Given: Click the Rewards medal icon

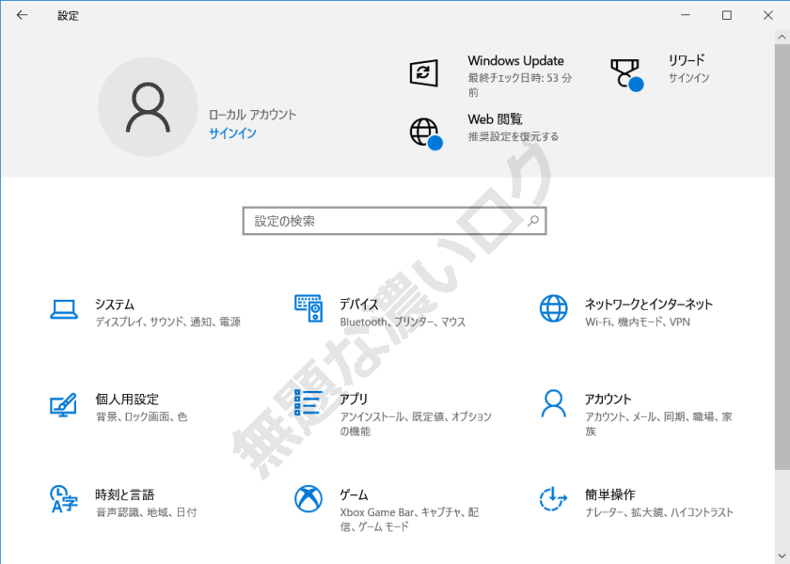Looking at the screenshot, I should coord(626,74).
